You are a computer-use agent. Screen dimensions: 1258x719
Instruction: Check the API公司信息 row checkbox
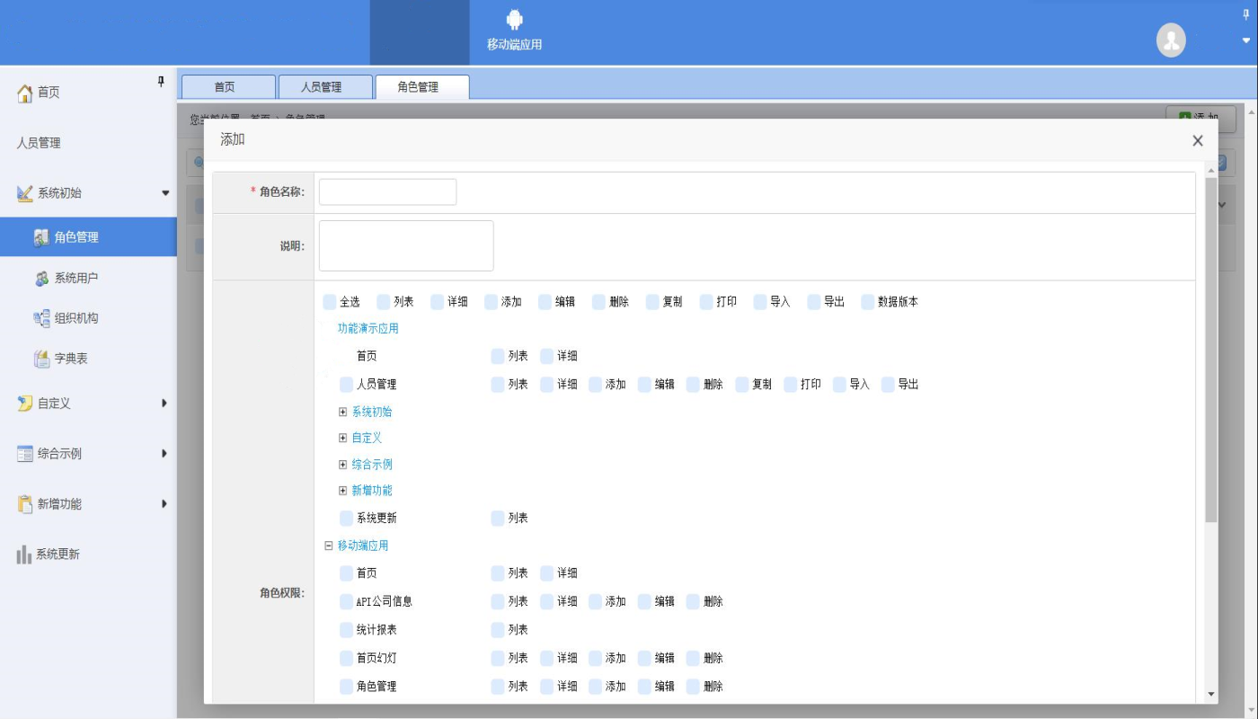pos(347,602)
